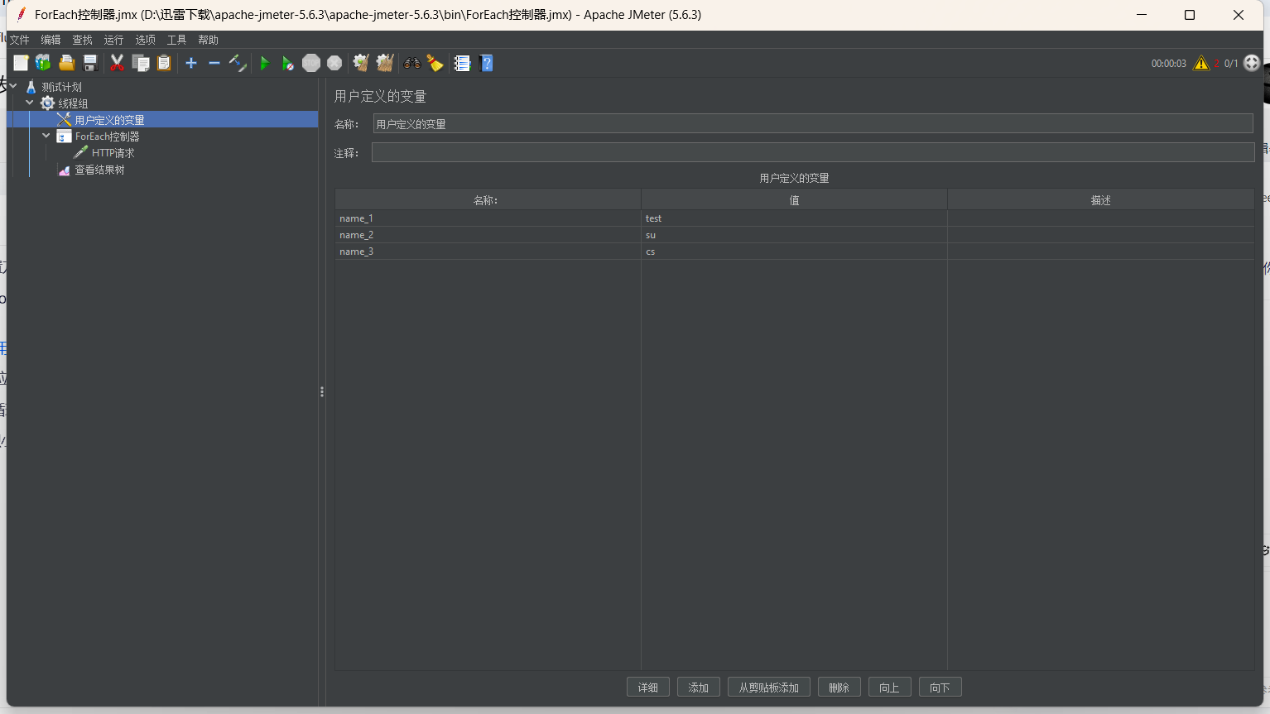
Task: Open the 选项 menu
Action: point(145,40)
